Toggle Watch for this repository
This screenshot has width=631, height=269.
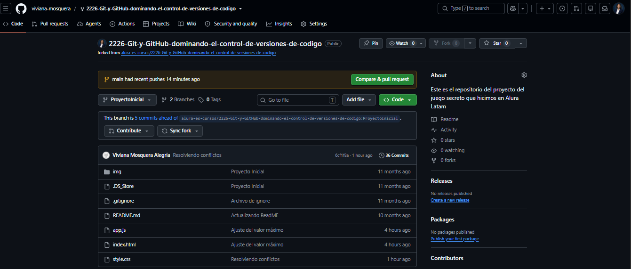click(x=402, y=43)
